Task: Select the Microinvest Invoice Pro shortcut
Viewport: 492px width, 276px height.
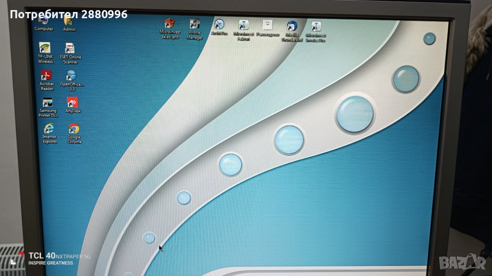Action: point(316,26)
